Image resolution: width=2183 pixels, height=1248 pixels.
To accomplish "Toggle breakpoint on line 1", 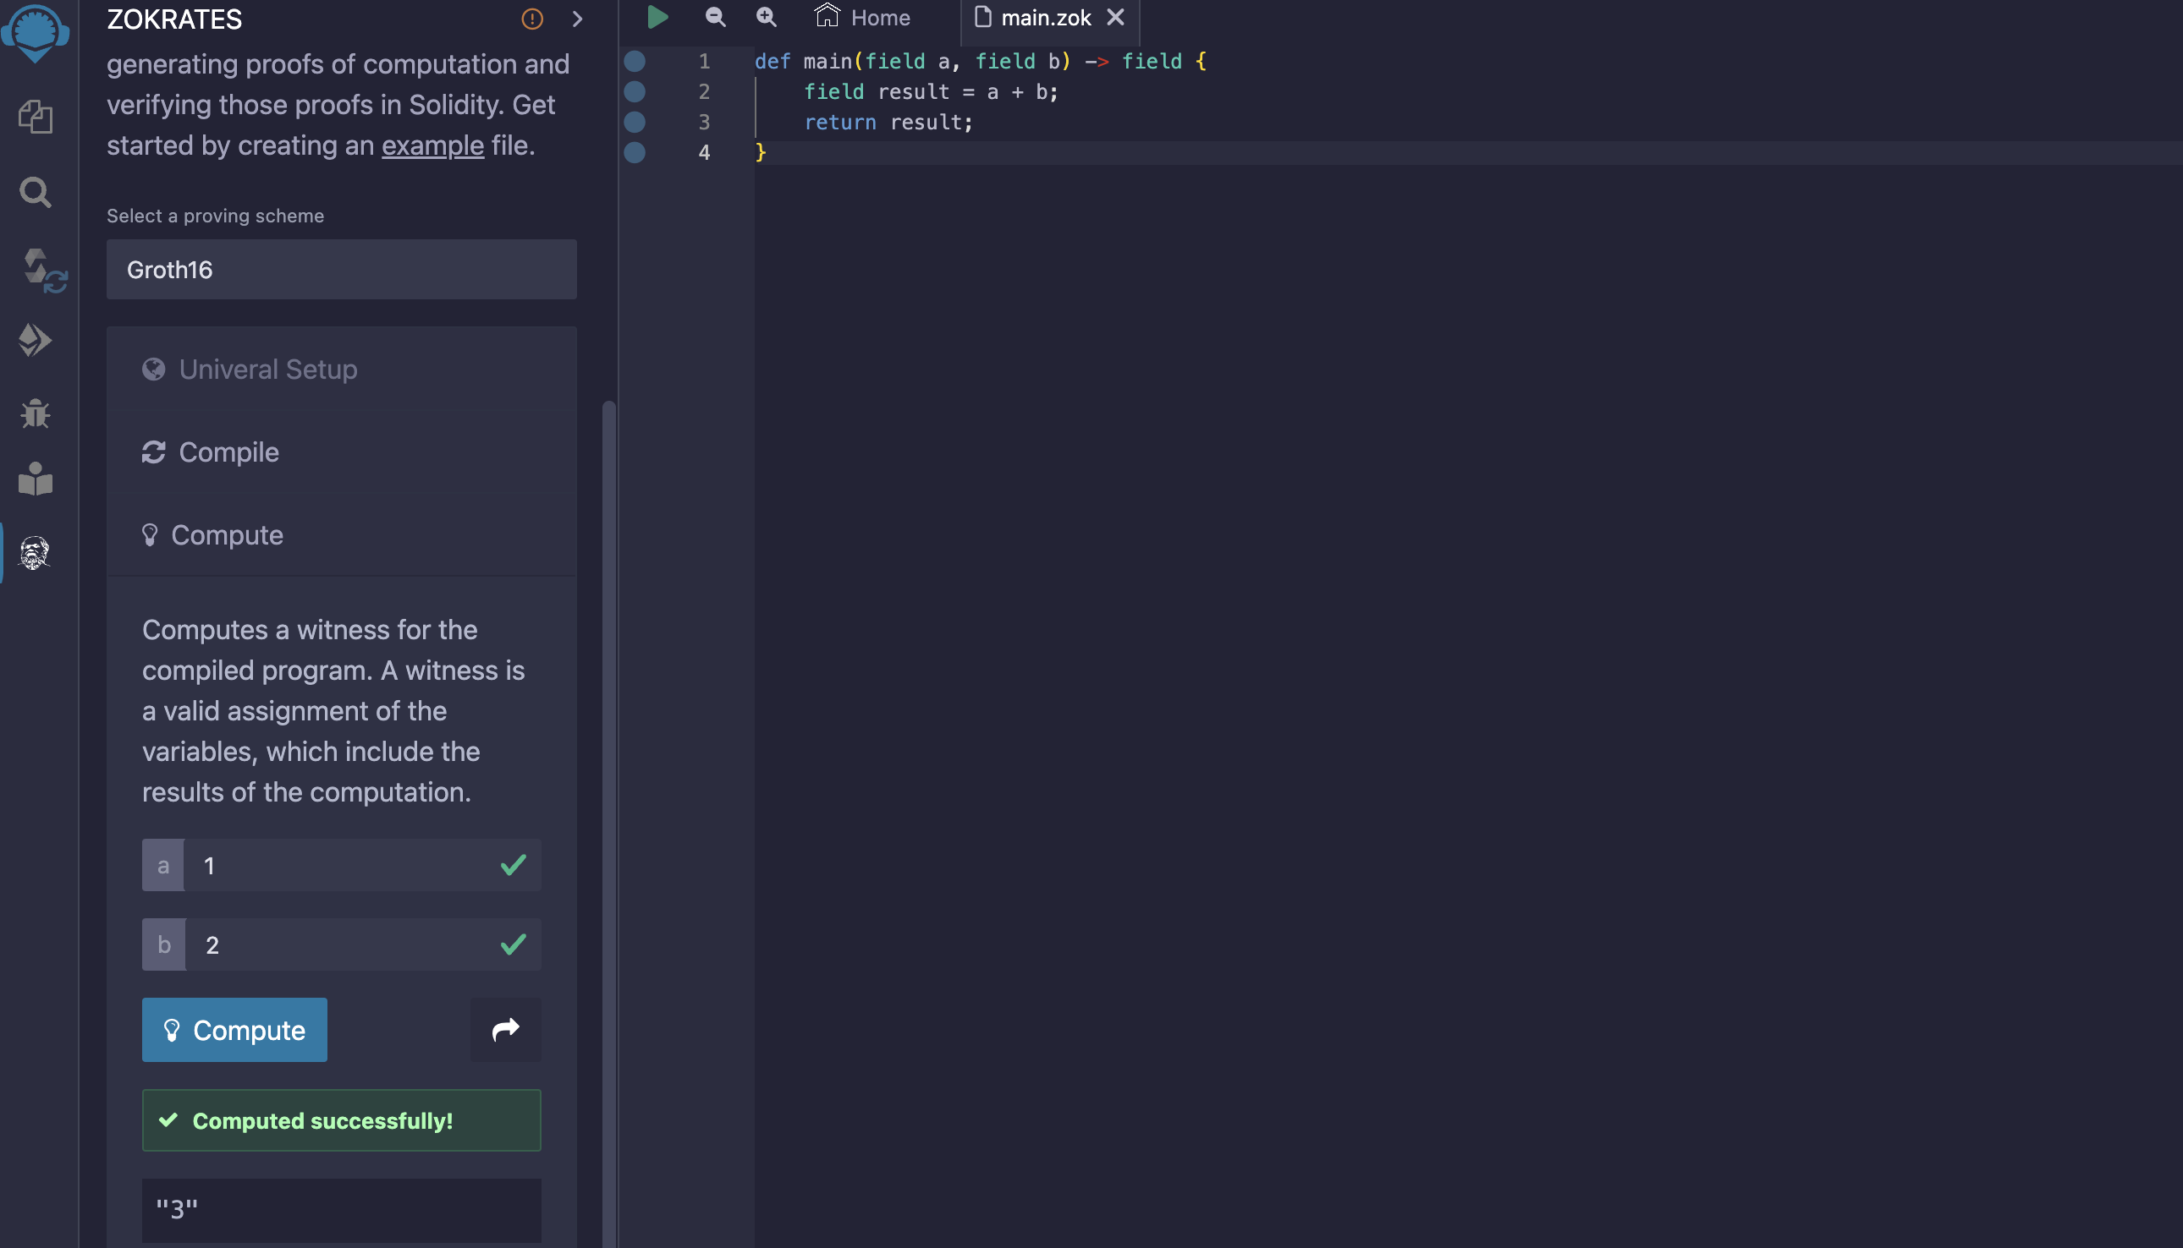I will coord(635,61).
